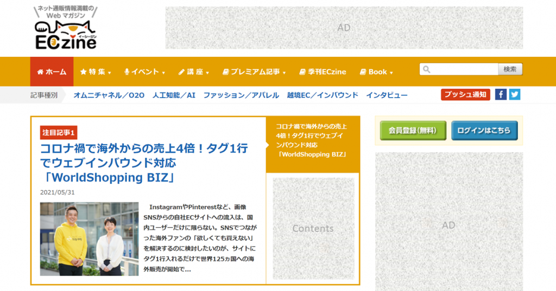Click the book icon beside プレミアム記事
The height and width of the screenshot is (291, 556).
(x=225, y=72)
